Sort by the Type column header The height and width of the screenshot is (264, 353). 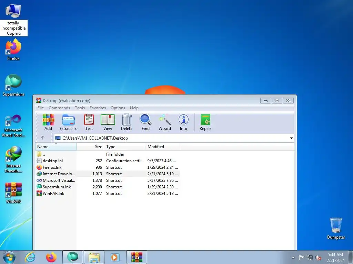tap(125, 146)
